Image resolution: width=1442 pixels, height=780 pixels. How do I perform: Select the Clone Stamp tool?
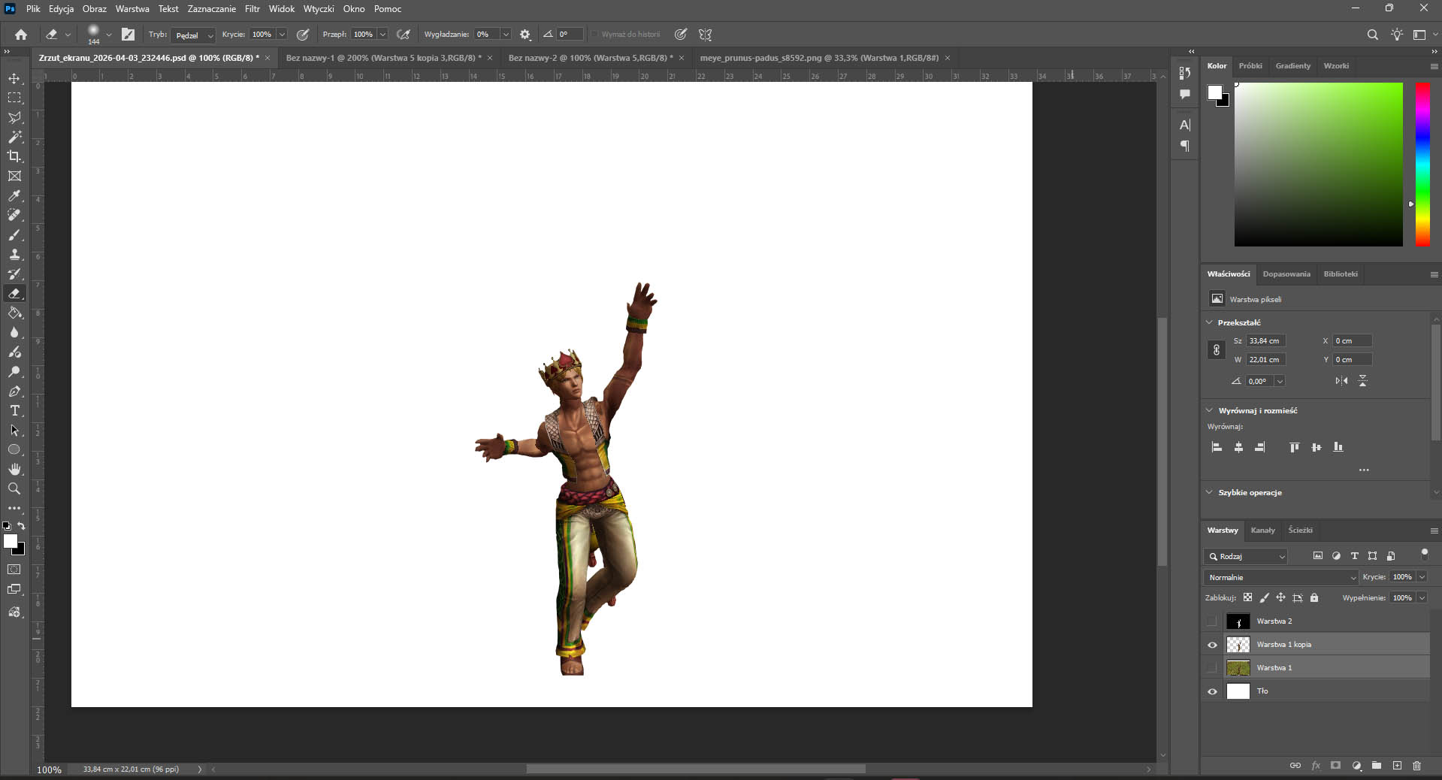pos(14,255)
